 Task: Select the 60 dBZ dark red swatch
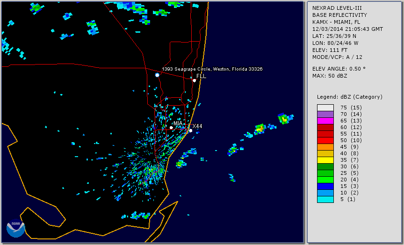325,127
